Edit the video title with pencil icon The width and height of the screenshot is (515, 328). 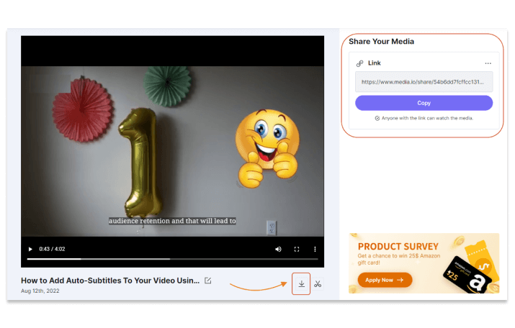208,281
